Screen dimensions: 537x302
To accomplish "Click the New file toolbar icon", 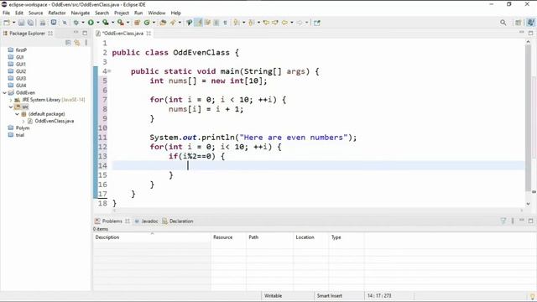I will [7, 23].
